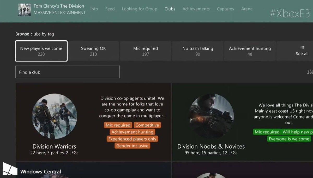
Task: Click the Competitive tag on Division Warriors
Action: click(x=147, y=125)
